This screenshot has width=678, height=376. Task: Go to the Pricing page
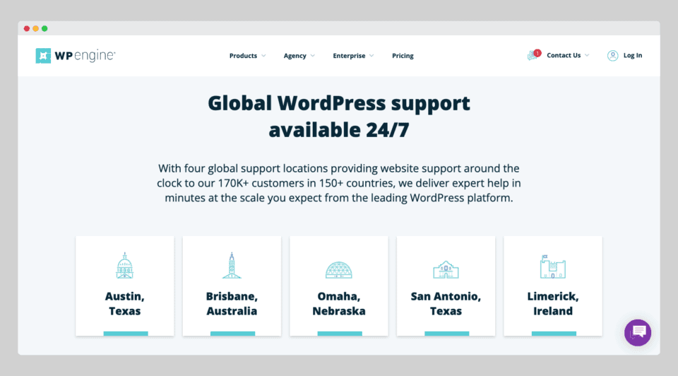403,56
